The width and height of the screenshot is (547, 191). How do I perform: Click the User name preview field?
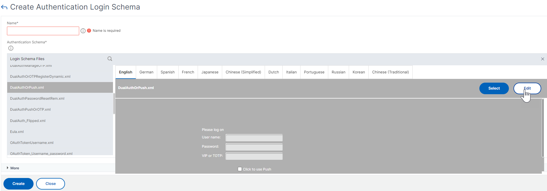point(254,138)
